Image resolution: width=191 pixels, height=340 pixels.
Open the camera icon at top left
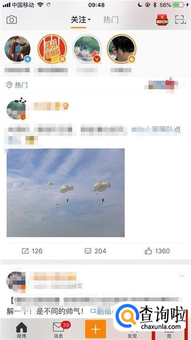coord(12,20)
